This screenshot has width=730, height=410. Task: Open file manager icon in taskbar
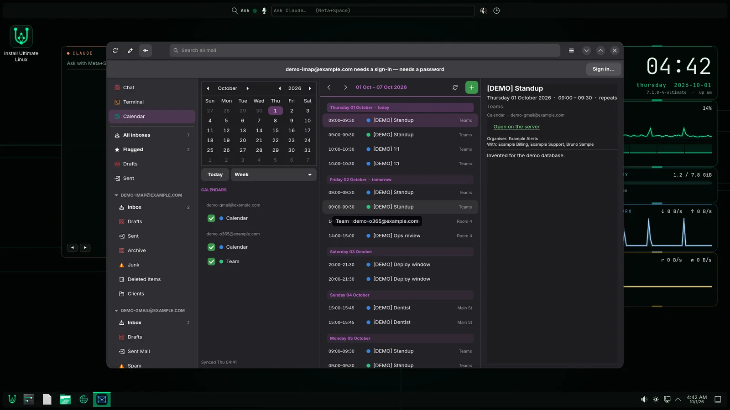pos(65,400)
